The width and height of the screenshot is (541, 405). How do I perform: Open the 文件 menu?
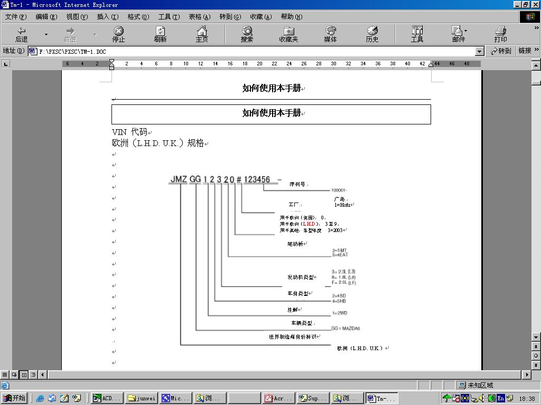[15, 16]
